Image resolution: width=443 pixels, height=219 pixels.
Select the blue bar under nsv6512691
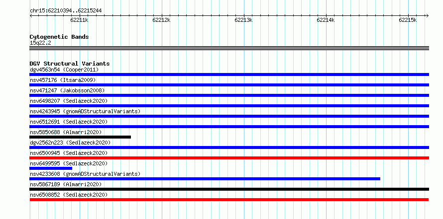229,127
